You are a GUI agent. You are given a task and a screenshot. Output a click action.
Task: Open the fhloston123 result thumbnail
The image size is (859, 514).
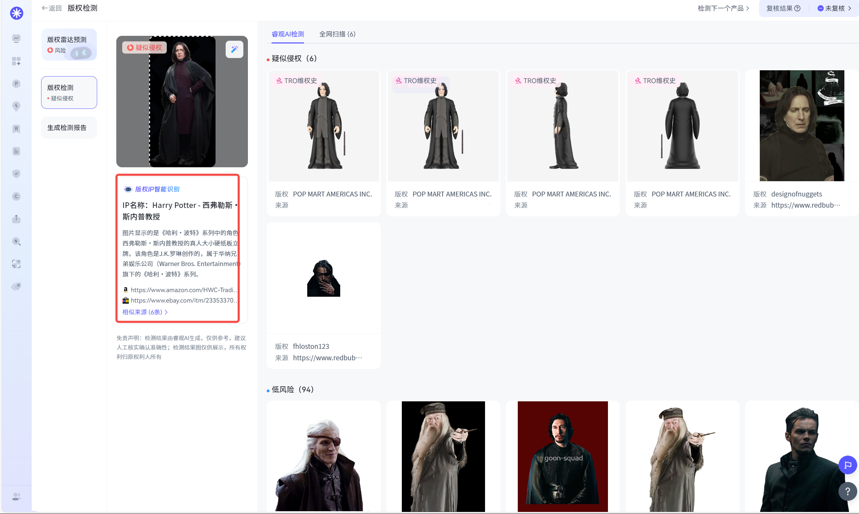[323, 278]
